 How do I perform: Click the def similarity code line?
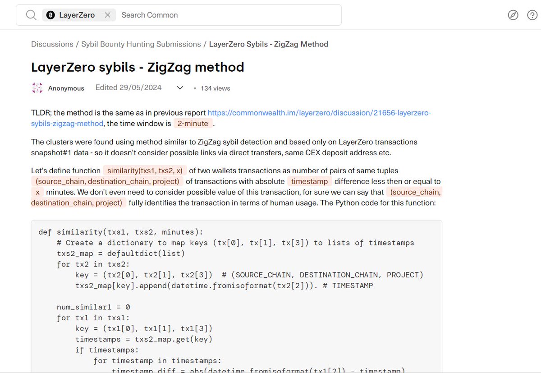(x=121, y=232)
